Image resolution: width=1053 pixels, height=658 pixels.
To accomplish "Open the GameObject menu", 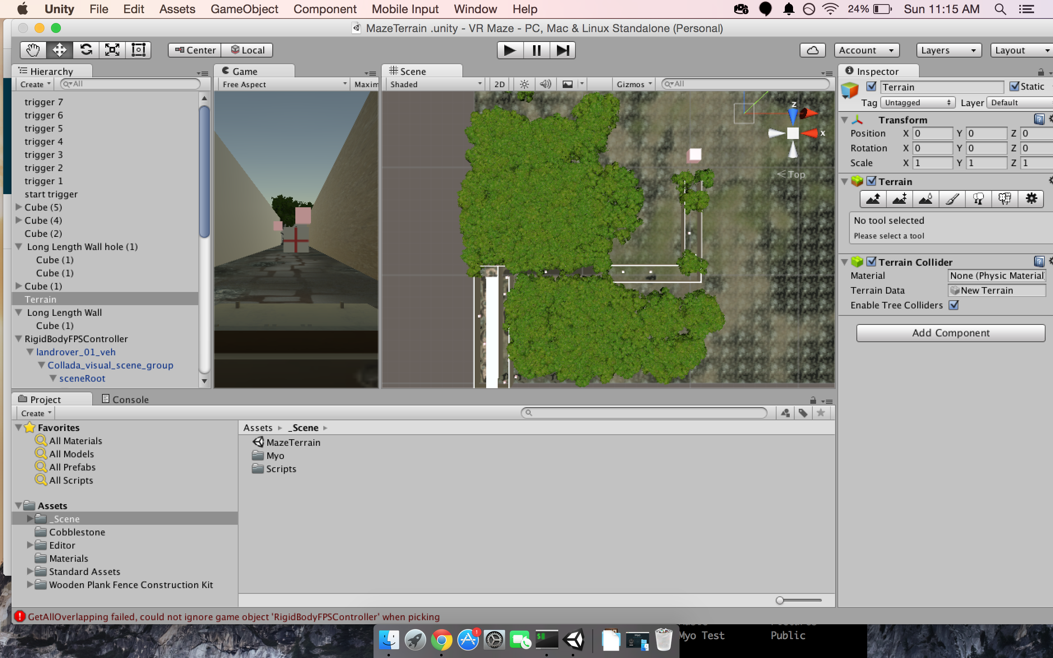I will [244, 9].
